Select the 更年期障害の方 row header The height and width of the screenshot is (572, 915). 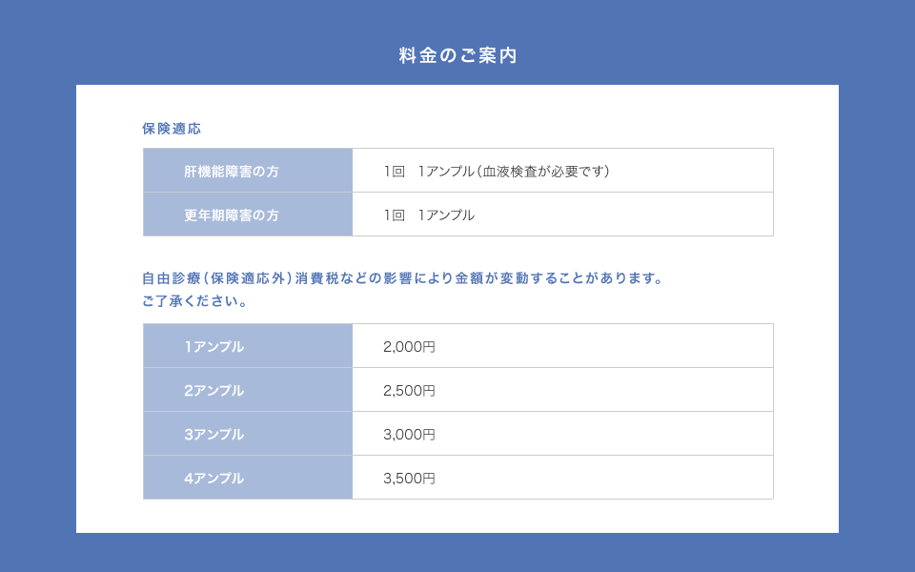232,215
